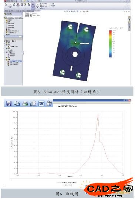Collapse the external loads folder in study tree
This screenshot has height=199, width=135.
coord(5,52)
